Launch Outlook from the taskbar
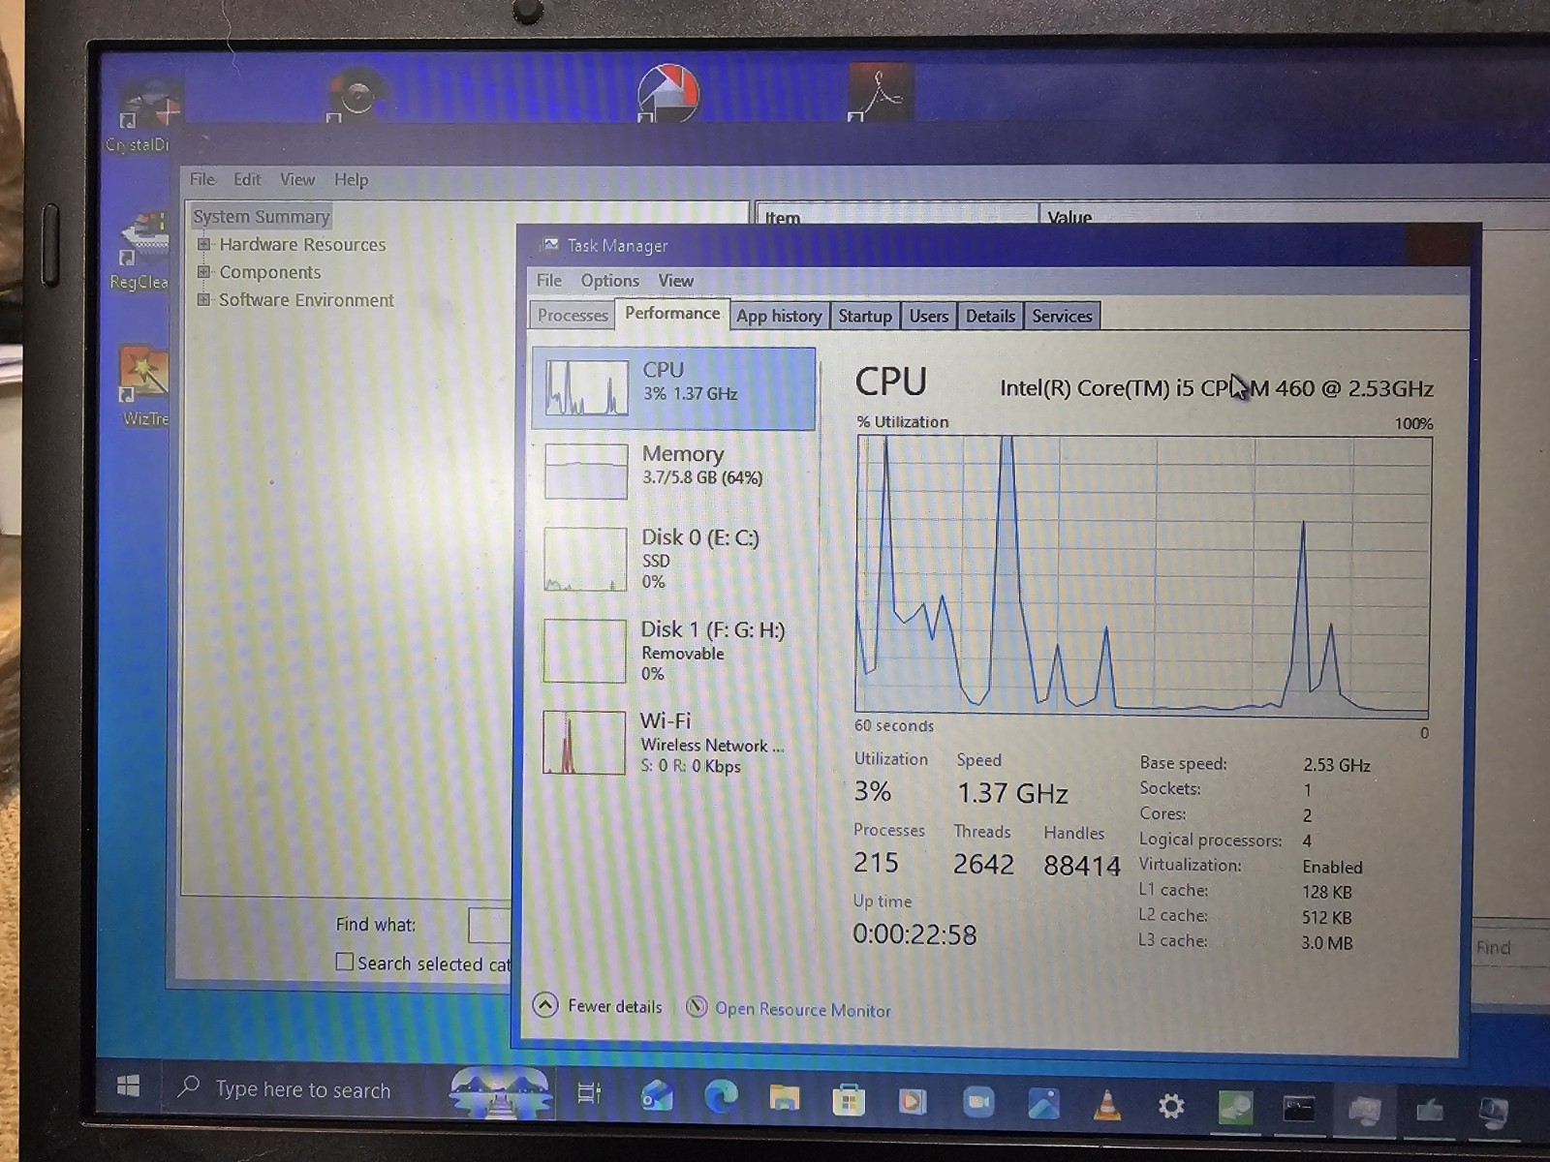Viewport: 1550px width, 1162px height. [x=656, y=1096]
